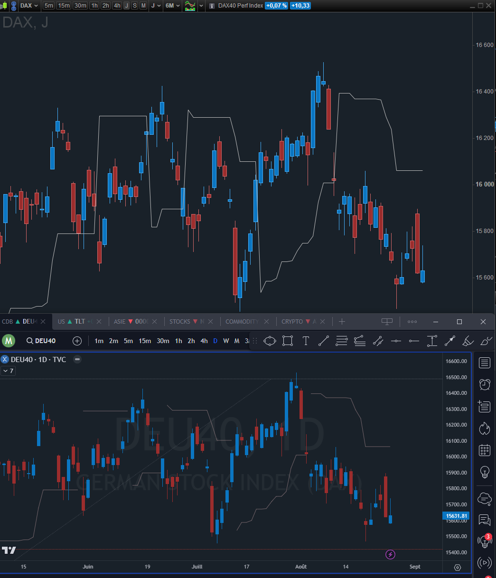This screenshot has height=578, width=496.
Task: Set TradingView interval to 15m
Action: click(x=145, y=341)
